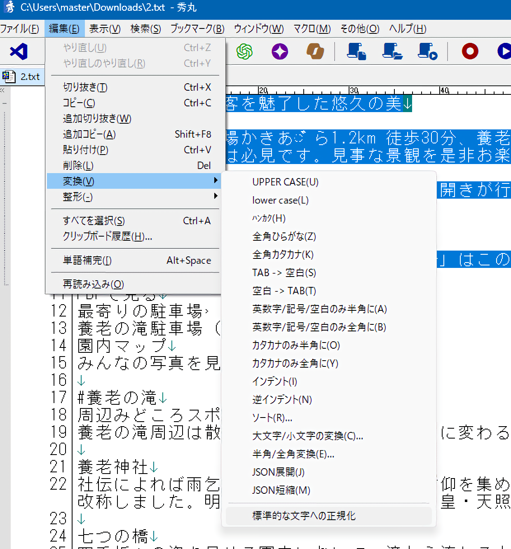Click the brown Copilot-style toolbar icon

click(x=315, y=52)
